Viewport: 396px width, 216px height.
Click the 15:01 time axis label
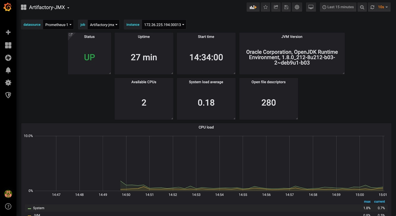pyautogui.click(x=383, y=195)
